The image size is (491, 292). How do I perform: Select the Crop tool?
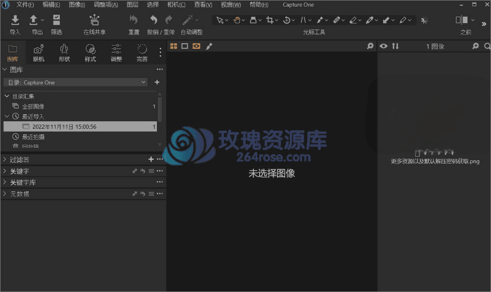(x=270, y=20)
